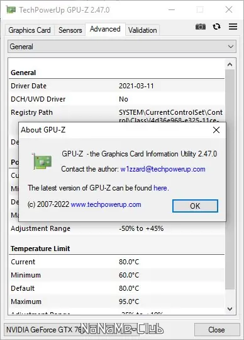Minimize the GPU-Z window
Viewport: 244px width, 340px height.
(172, 9)
